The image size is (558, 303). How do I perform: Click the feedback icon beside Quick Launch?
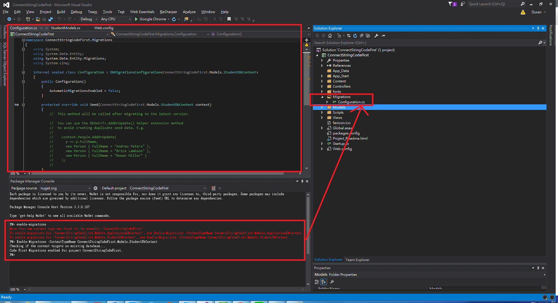click(x=462, y=4)
